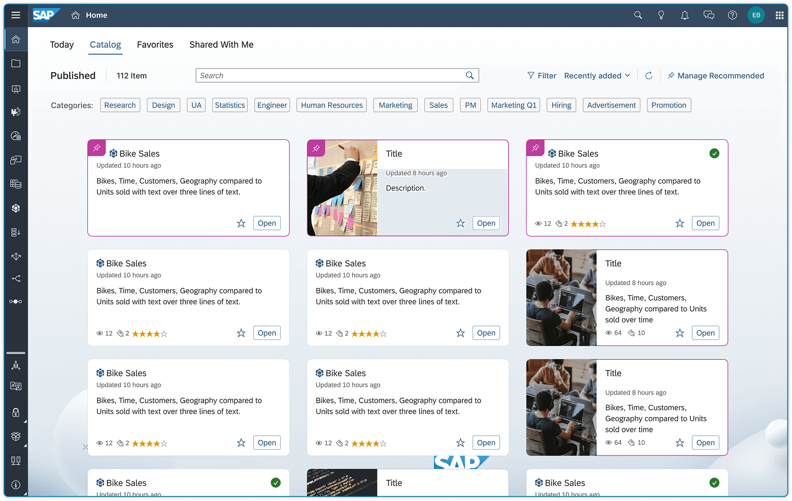
Task: Select the Human Resources category chip
Action: 332,105
